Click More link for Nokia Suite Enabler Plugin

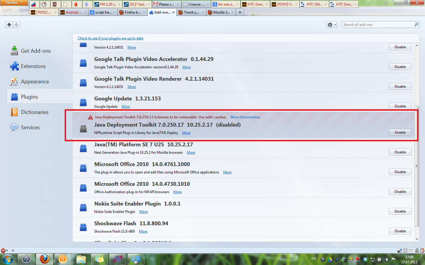tap(143, 212)
